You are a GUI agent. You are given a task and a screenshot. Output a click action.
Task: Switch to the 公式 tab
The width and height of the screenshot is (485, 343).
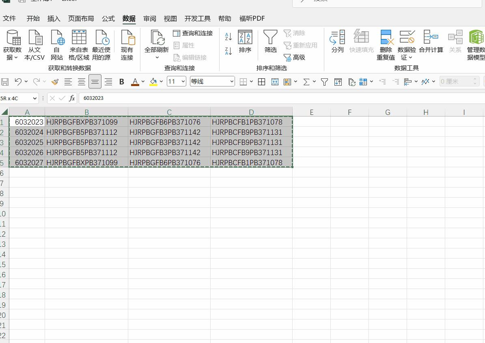108,19
